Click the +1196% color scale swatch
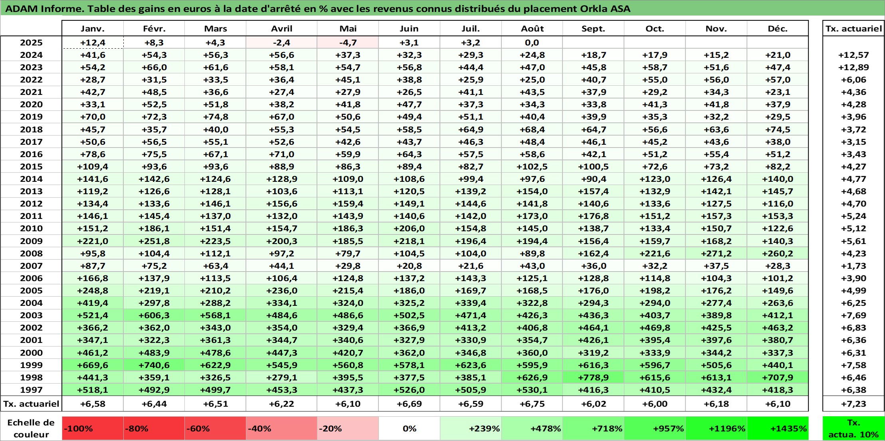885x441 pixels. coord(716,429)
